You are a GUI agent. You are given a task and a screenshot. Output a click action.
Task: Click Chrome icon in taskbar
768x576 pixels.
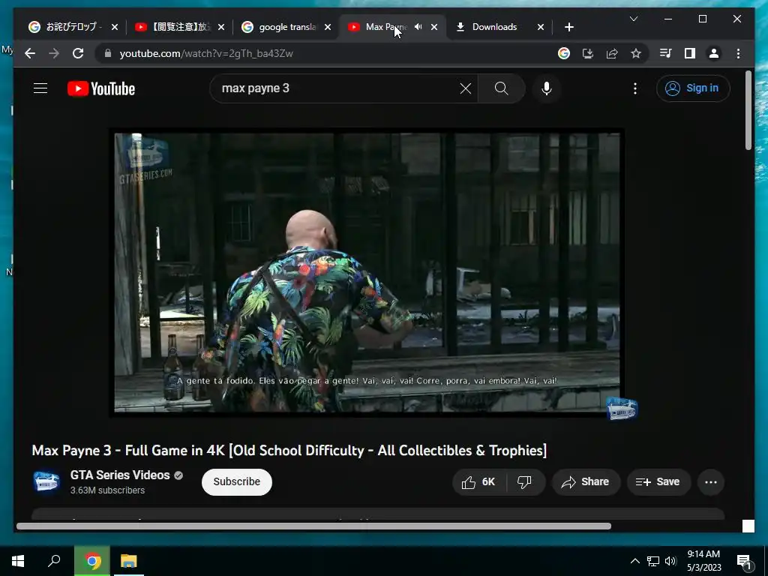click(92, 561)
